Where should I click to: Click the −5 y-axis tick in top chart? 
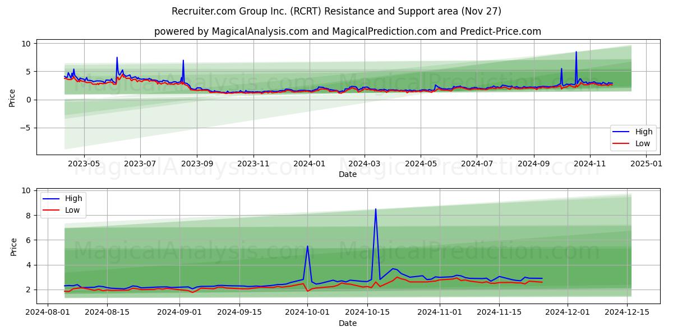[x=26, y=128]
